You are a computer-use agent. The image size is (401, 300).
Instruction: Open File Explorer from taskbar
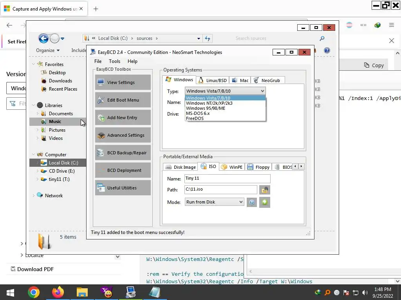(x=82, y=292)
